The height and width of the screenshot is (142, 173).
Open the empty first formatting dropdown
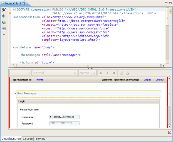pos(20,73)
